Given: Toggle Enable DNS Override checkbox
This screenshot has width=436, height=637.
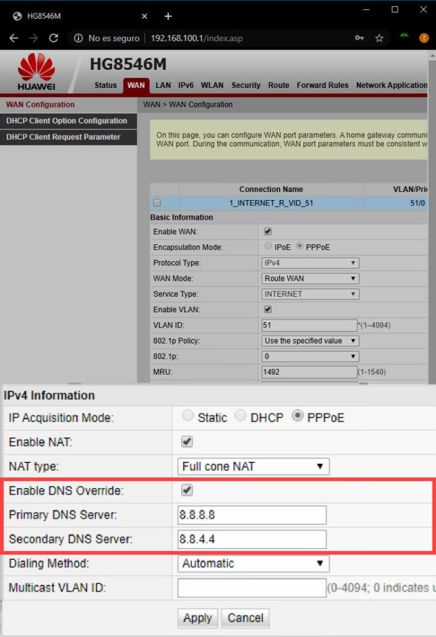Looking at the screenshot, I should (x=186, y=491).
